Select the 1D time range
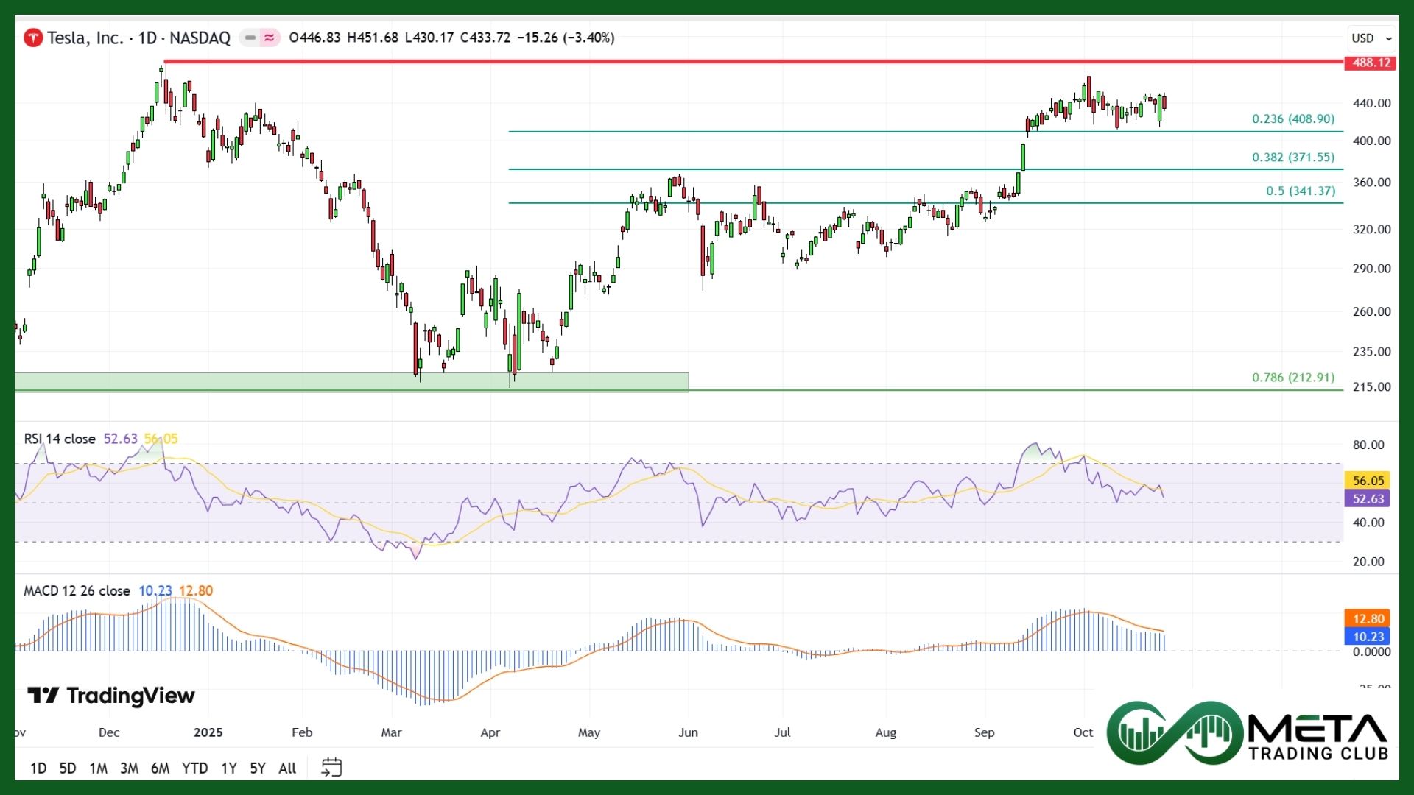Image resolution: width=1414 pixels, height=795 pixels. (x=38, y=768)
